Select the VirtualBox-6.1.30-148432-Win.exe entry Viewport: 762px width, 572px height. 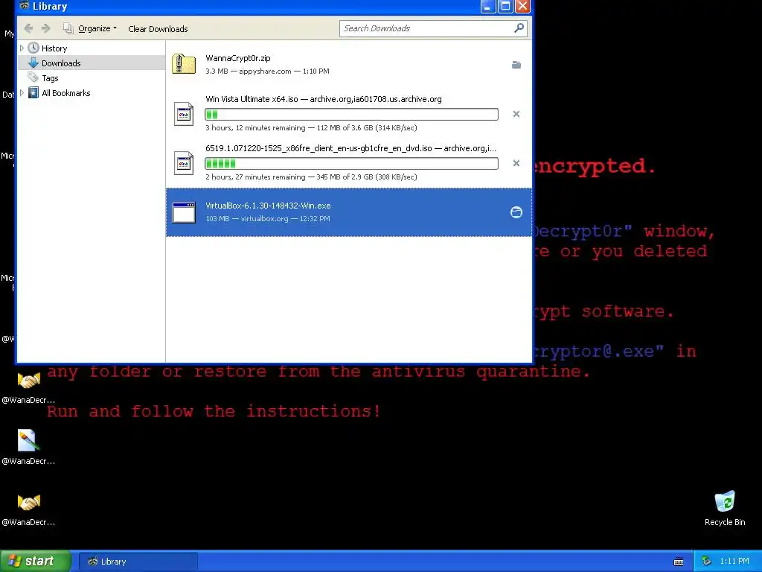348,212
